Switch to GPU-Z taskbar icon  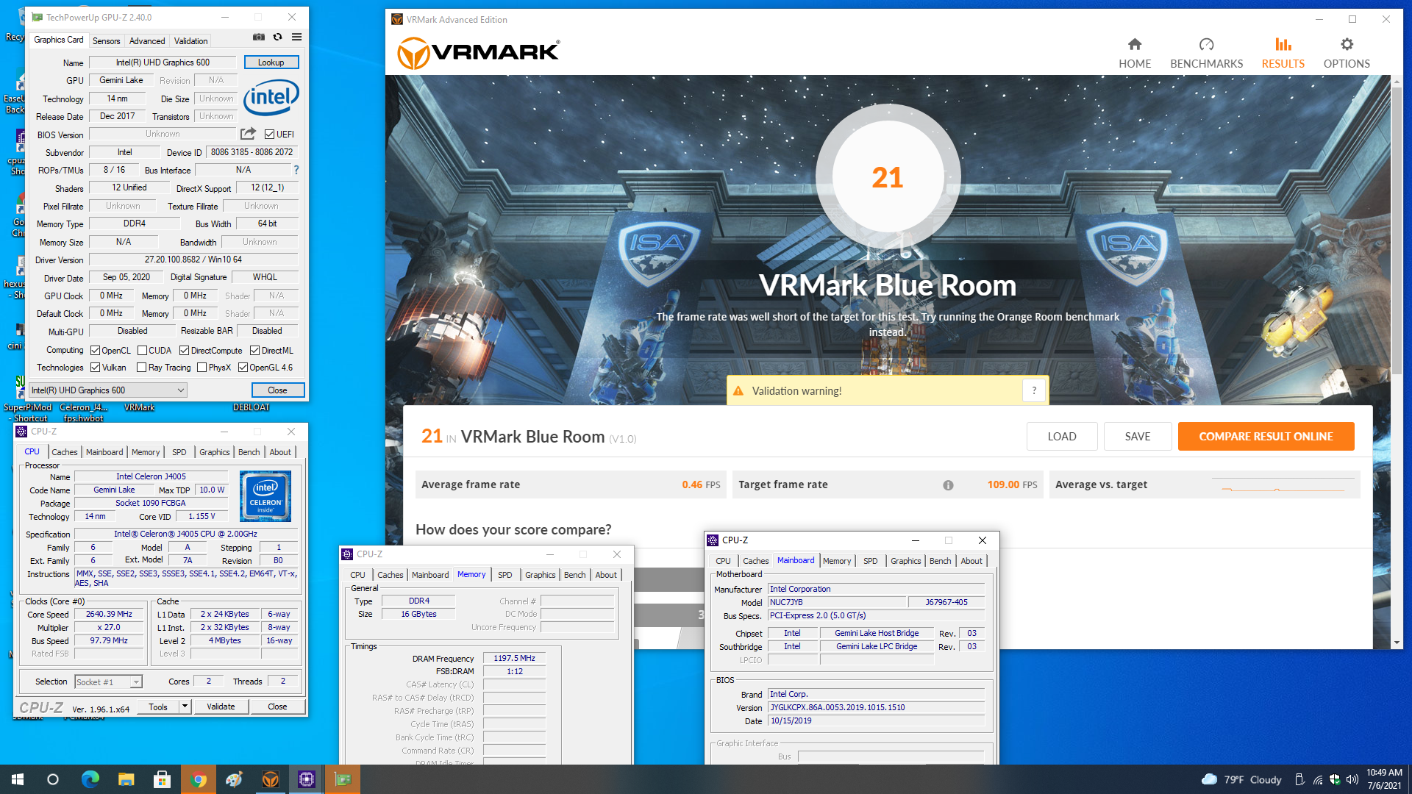click(x=343, y=779)
